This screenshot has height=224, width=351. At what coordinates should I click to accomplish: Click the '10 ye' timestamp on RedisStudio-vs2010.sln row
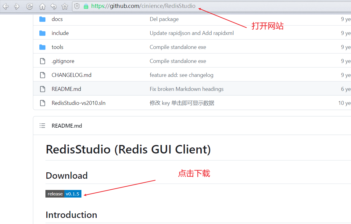[345, 103]
